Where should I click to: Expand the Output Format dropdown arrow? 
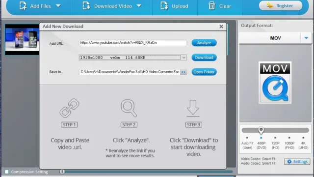306,38
